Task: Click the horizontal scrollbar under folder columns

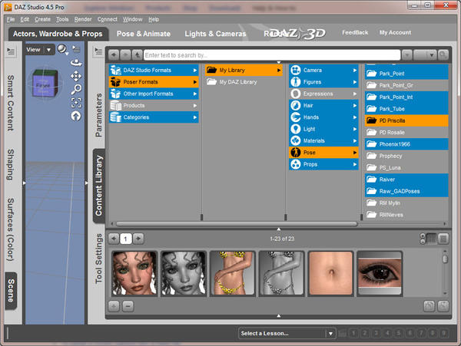Action: click(237, 224)
